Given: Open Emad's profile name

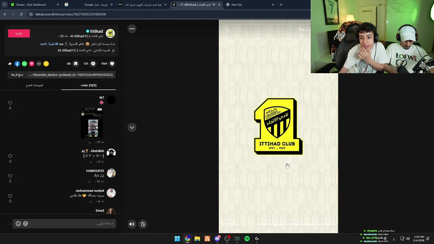Looking at the screenshot, I should click(x=100, y=210).
